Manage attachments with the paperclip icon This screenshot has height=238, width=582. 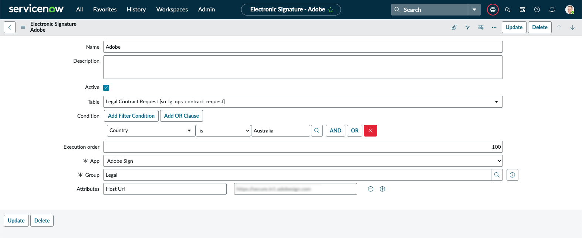tap(454, 27)
